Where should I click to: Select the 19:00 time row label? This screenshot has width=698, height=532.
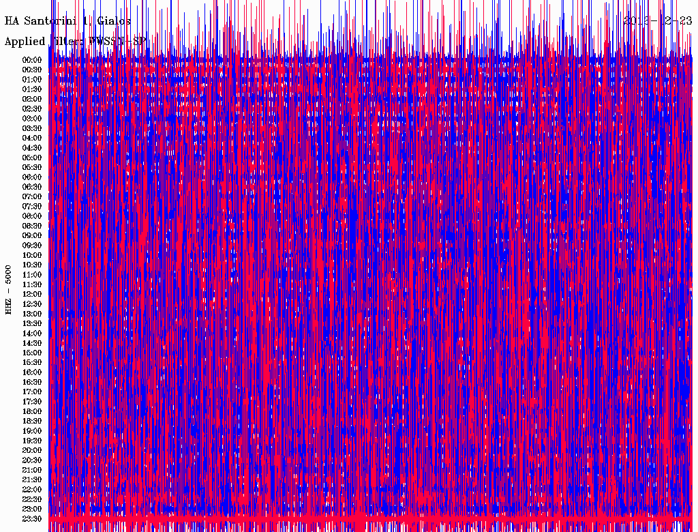coord(32,431)
